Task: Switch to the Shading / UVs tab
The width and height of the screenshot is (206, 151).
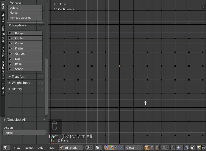Action: pyautogui.click(x=3, y=35)
